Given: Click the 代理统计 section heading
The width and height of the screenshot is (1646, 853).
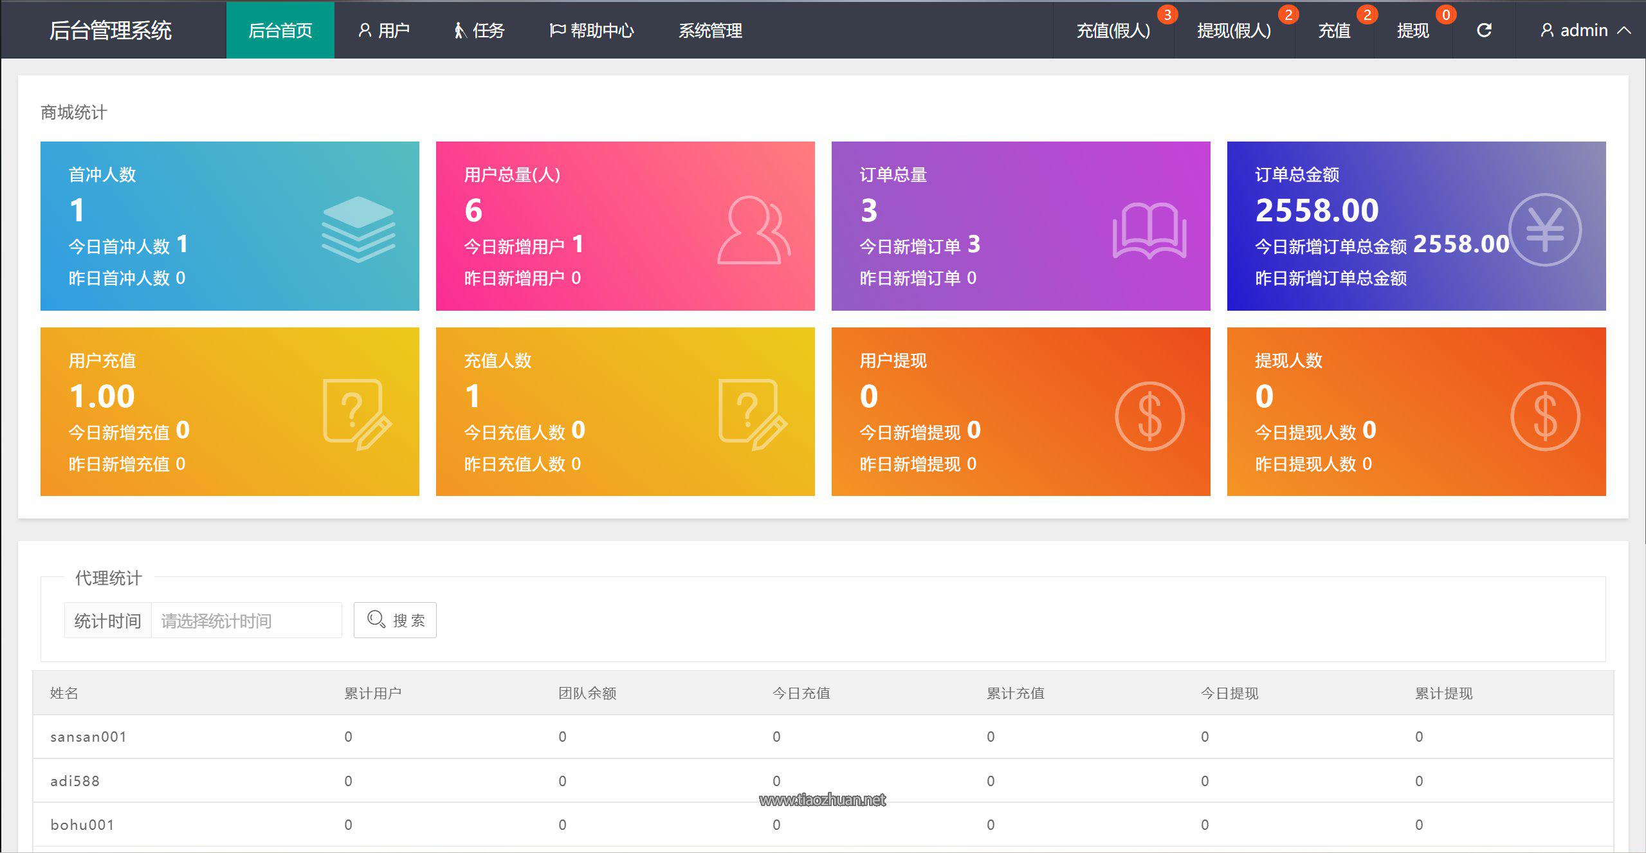Looking at the screenshot, I should pos(108,578).
